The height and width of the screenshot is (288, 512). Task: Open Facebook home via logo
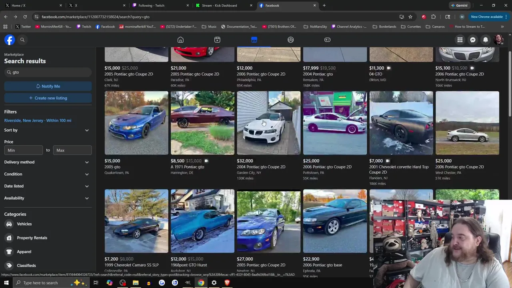[10, 40]
